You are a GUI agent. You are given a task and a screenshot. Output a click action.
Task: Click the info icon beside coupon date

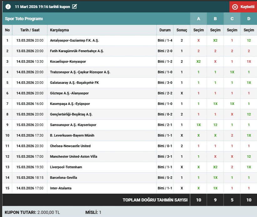click(x=8, y=7)
